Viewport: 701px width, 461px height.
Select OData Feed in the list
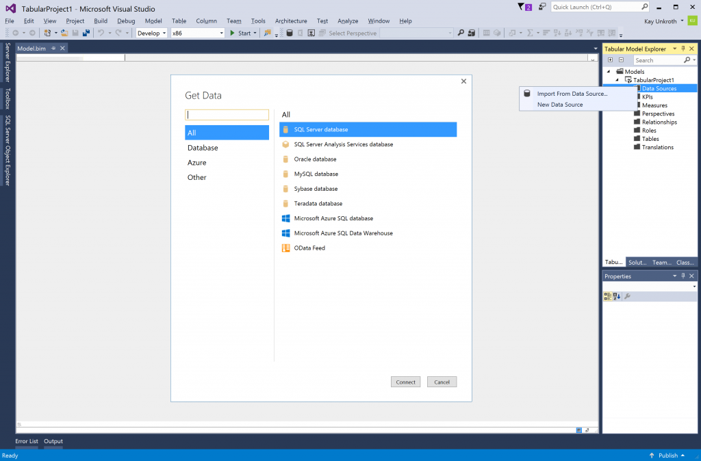[x=368, y=248]
